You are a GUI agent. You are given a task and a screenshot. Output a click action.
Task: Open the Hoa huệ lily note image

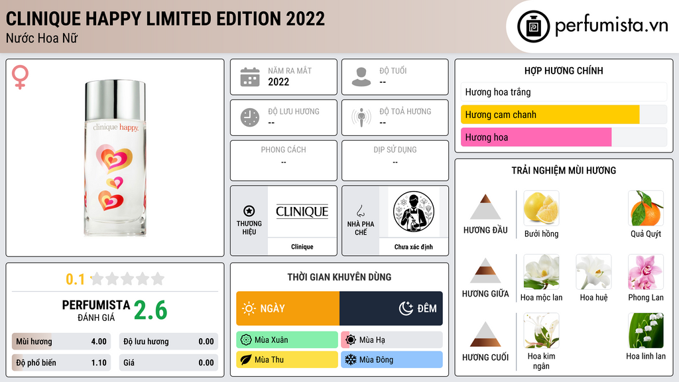(593, 272)
